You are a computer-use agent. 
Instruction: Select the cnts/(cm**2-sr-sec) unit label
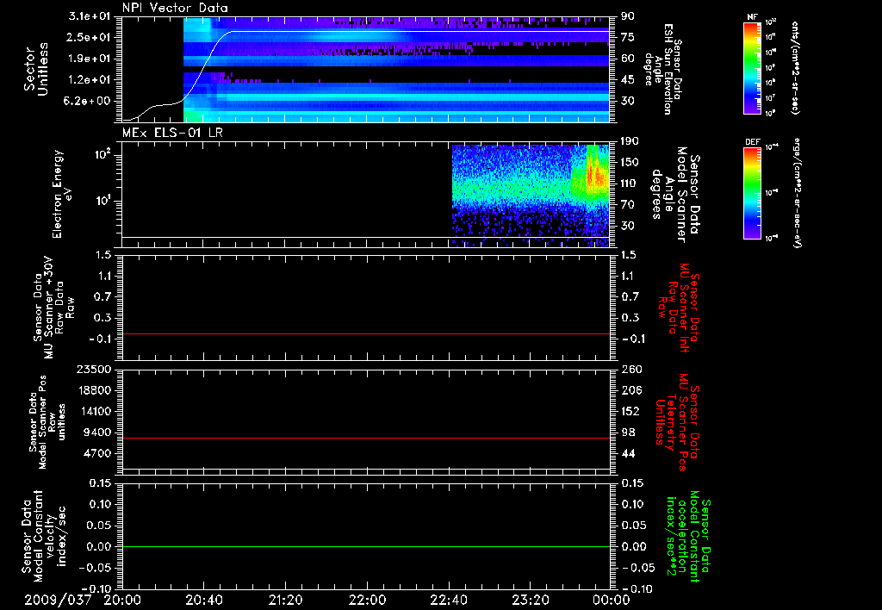click(x=795, y=68)
